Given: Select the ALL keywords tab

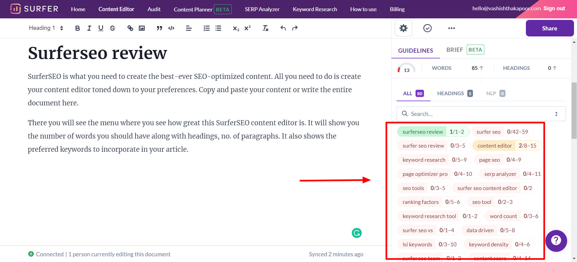Looking at the screenshot, I should tap(413, 93).
